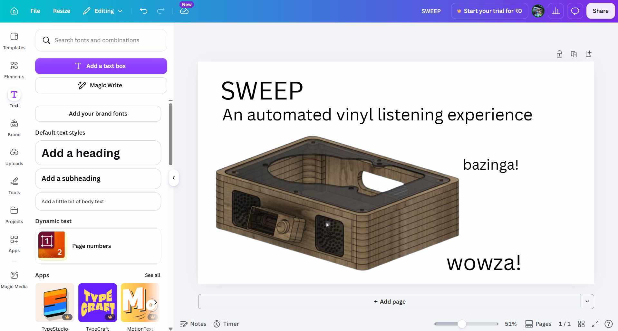Open the insights bar chart icon
This screenshot has width=618, height=331.
pos(556,11)
